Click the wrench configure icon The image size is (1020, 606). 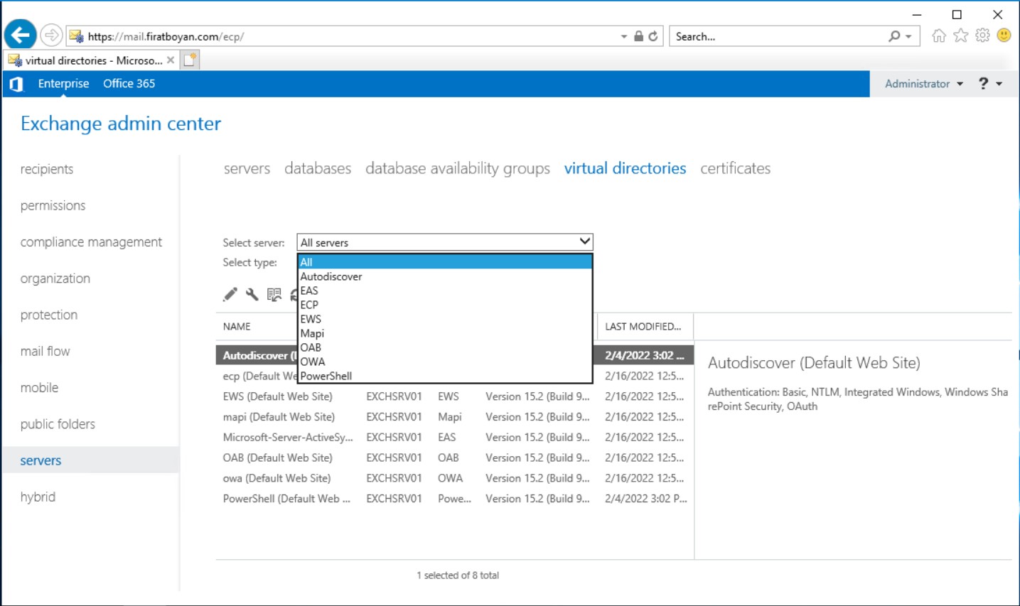pyautogui.click(x=252, y=294)
